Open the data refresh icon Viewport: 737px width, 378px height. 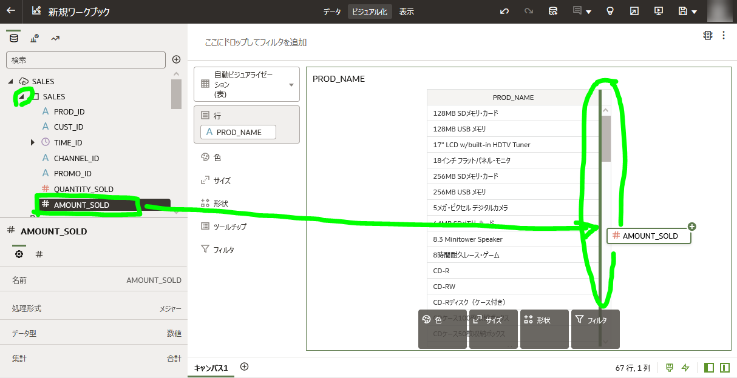pyautogui.click(x=553, y=11)
